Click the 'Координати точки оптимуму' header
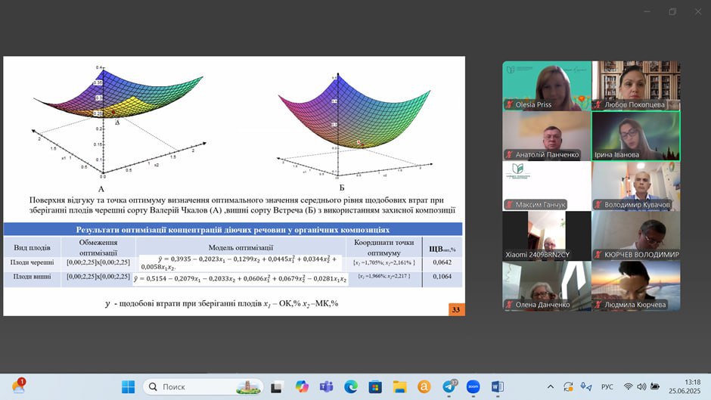The width and height of the screenshot is (711, 400). click(x=384, y=247)
